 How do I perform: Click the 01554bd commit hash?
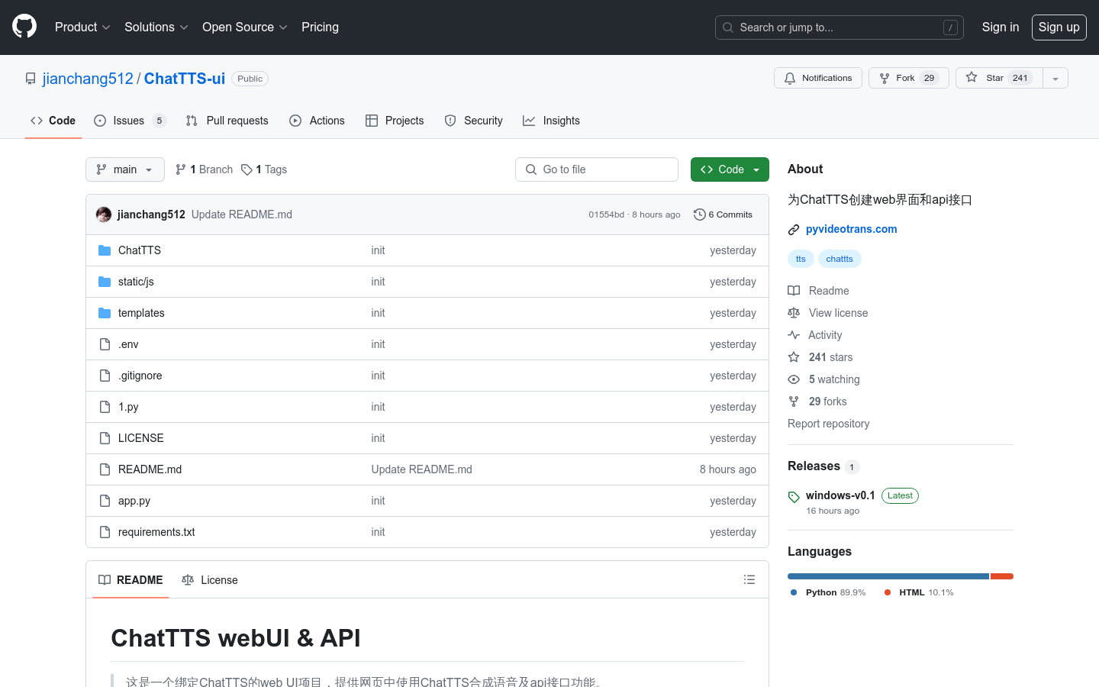point(606,214)
